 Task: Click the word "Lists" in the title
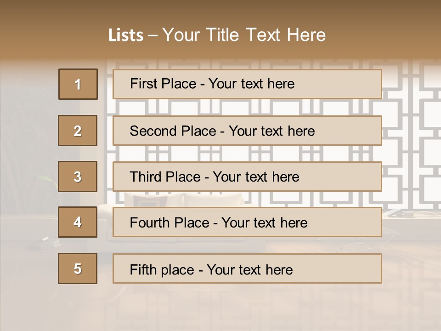coord(125,35)
